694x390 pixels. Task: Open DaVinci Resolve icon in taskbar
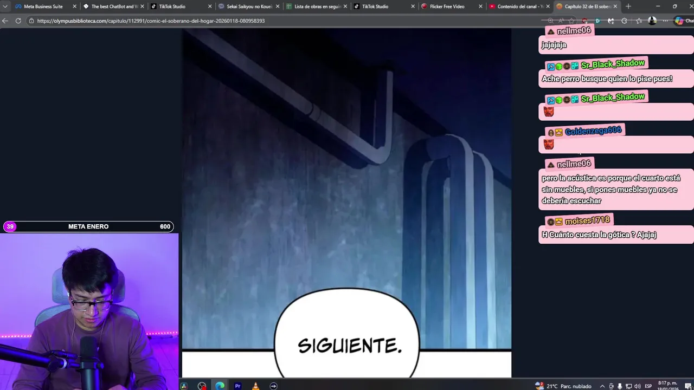[x=184, y=386]
